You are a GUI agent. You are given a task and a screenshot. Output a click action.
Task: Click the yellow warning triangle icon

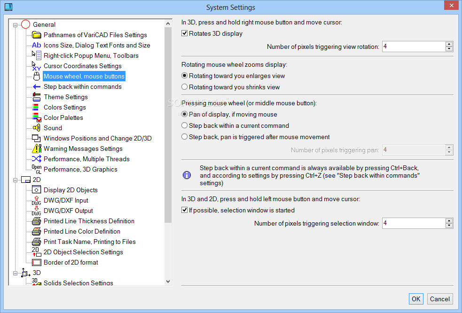tap(37, 148)
